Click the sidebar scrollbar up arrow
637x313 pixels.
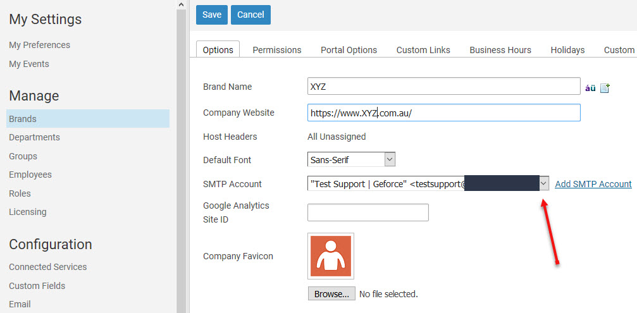tap(181, 5)
